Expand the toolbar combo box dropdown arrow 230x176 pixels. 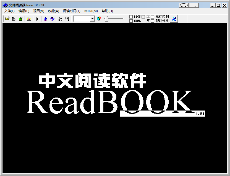click(x=92, y=19)
